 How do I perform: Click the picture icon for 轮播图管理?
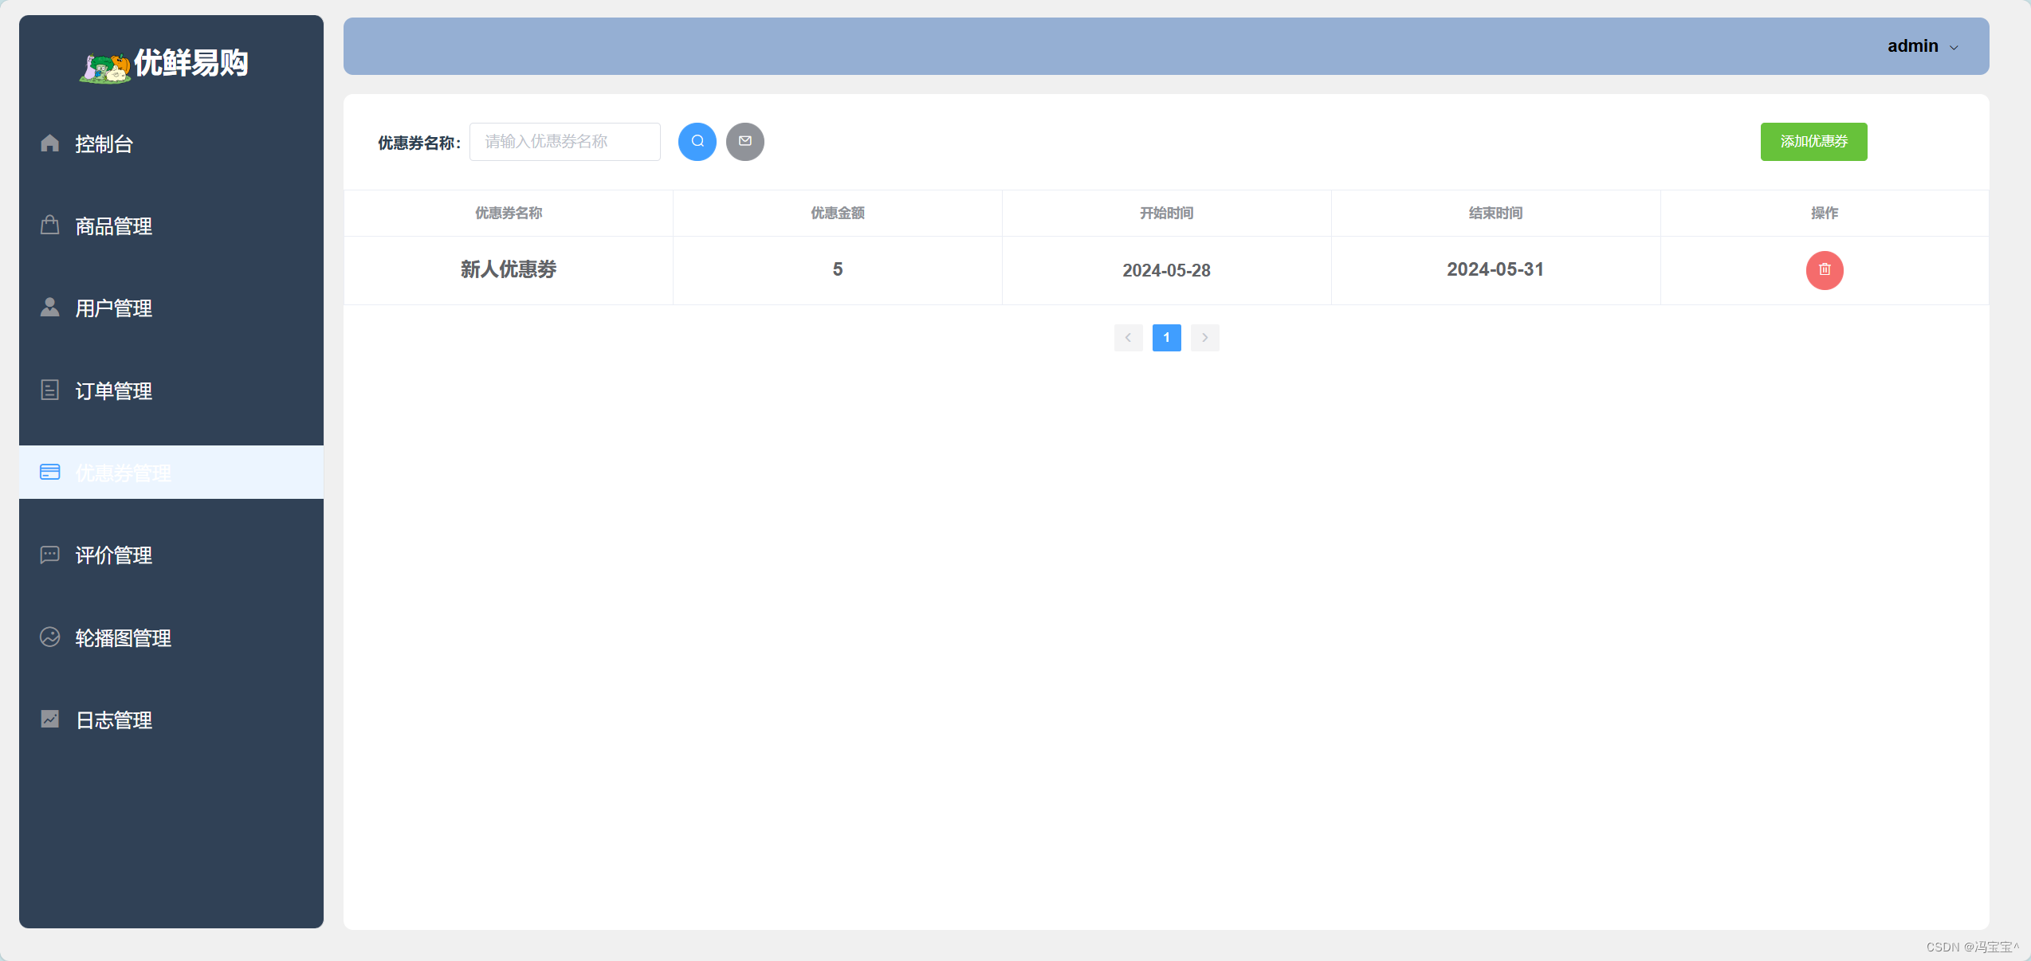49,637
